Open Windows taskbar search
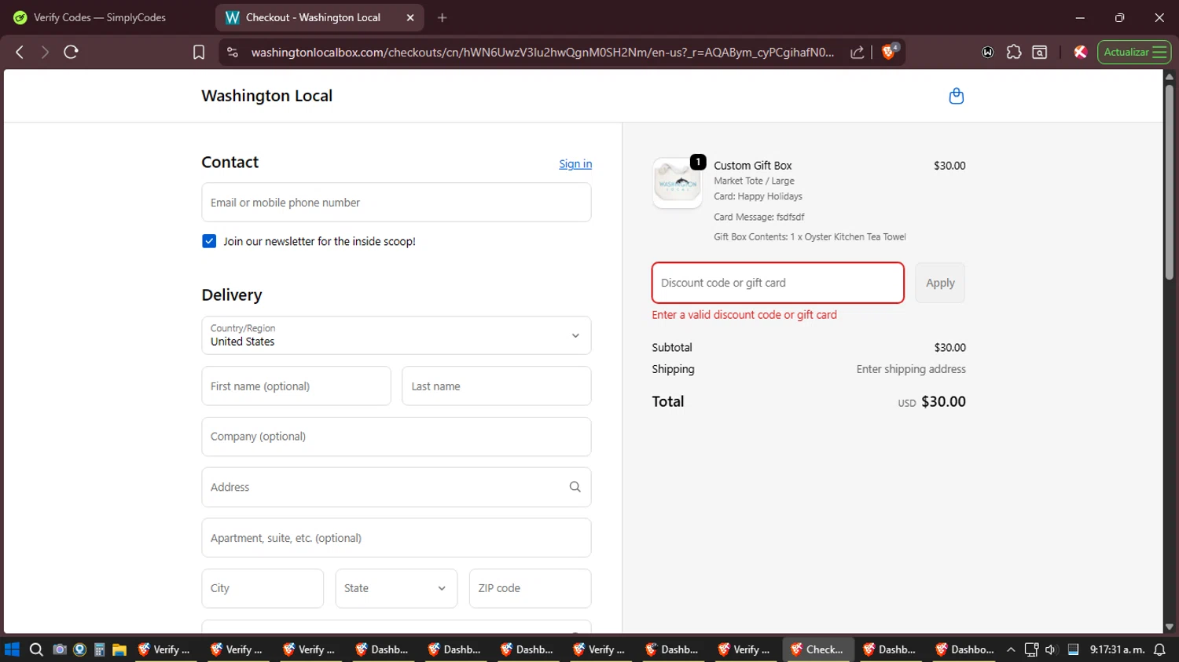This screenshot has width=1179, height=662. [36, 649]
